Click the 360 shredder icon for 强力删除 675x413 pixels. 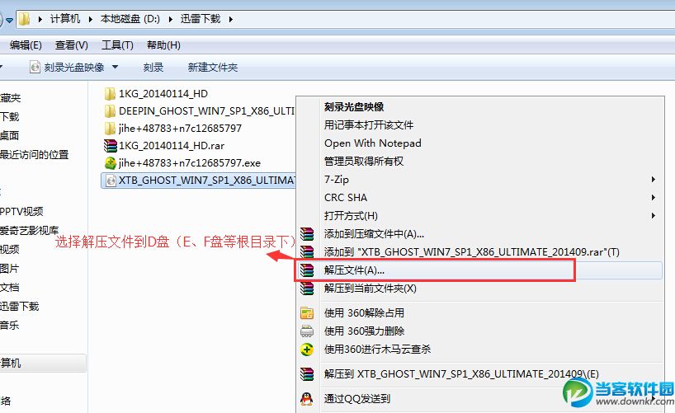[307, 331]
